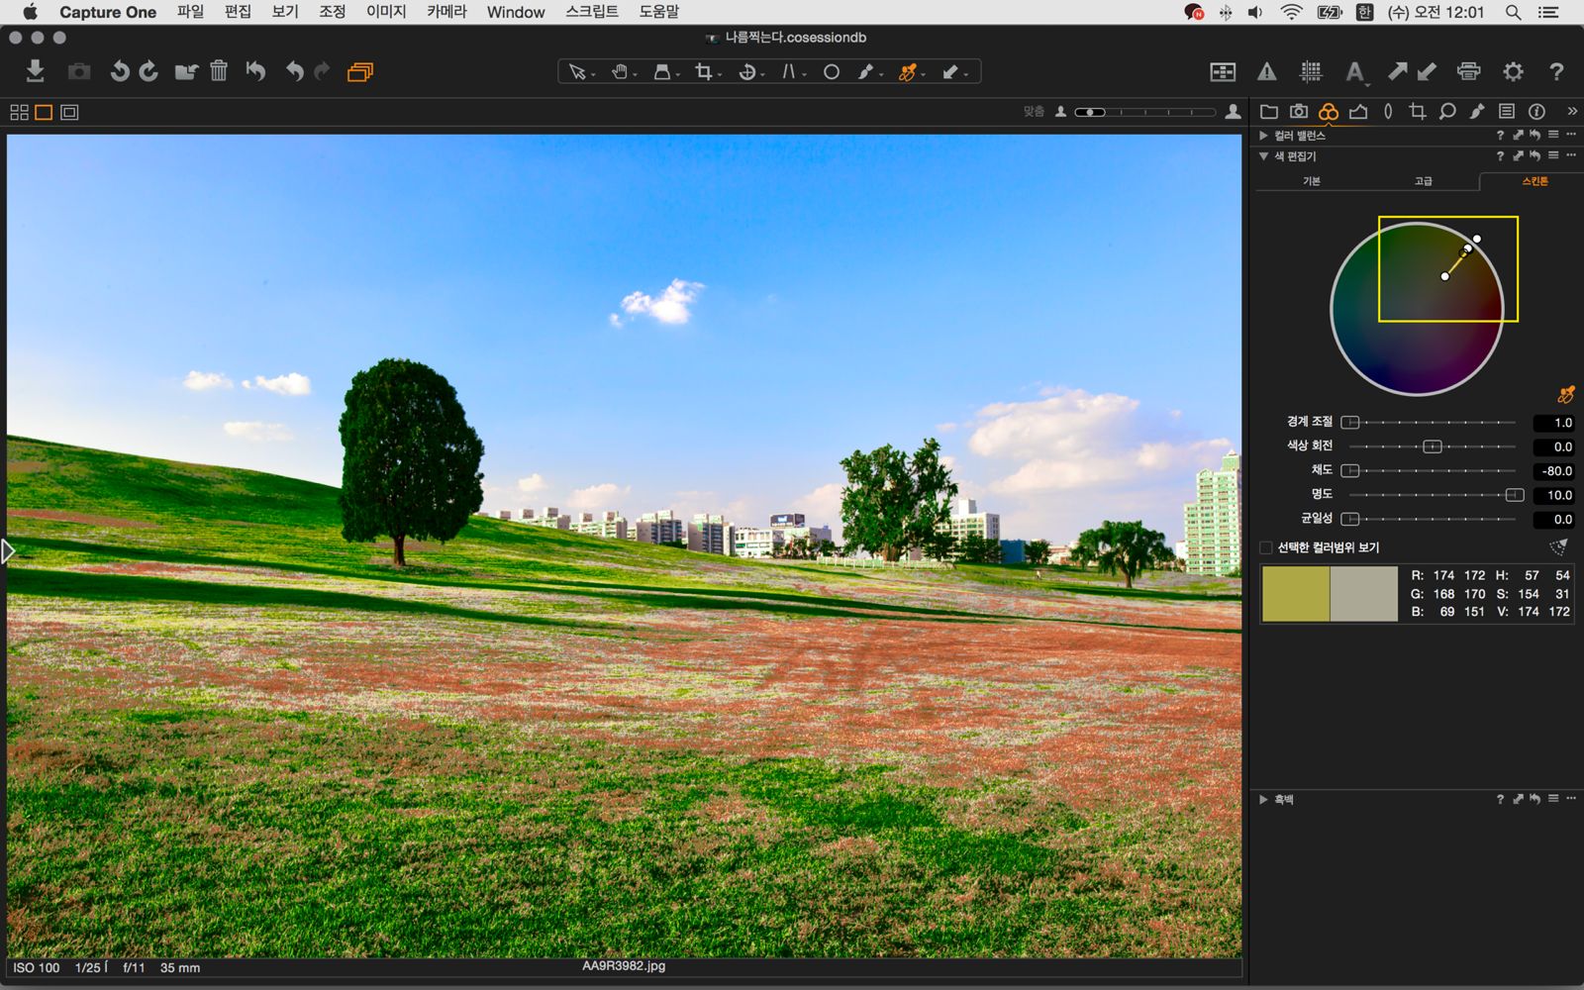Screen dimensions: 1584x990
Task: Click the 명도 value field showing 10.0
Action: [x=1554, y=495]
